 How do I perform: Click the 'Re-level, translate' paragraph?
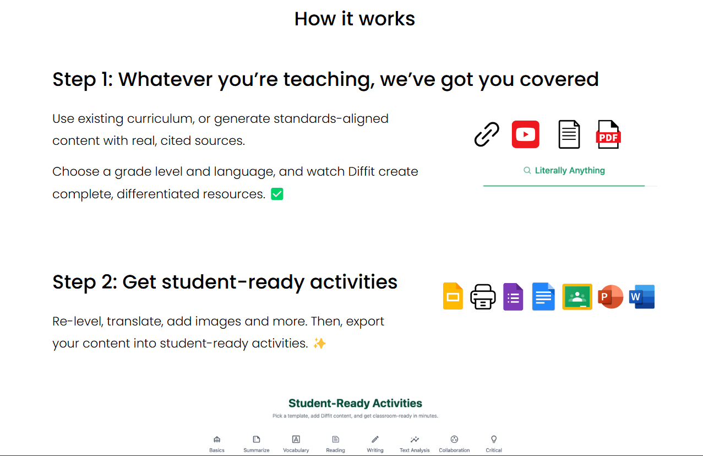[218, 332]
